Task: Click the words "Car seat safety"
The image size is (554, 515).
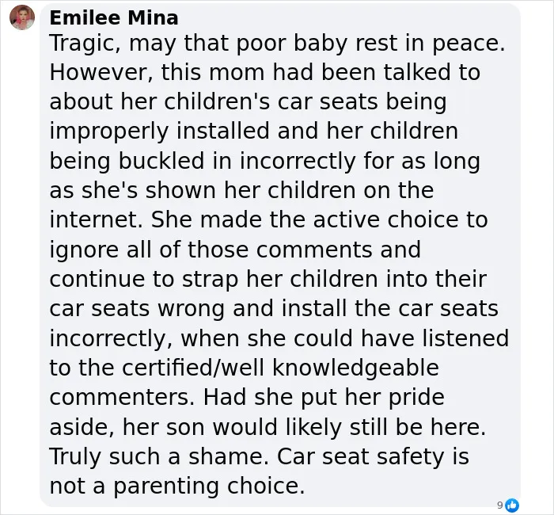Action: pyautogui.click(x=360, y=456)
